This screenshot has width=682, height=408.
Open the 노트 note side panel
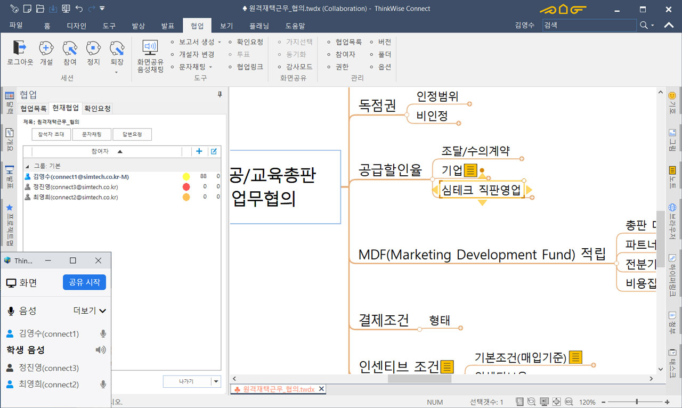(672, 178)
